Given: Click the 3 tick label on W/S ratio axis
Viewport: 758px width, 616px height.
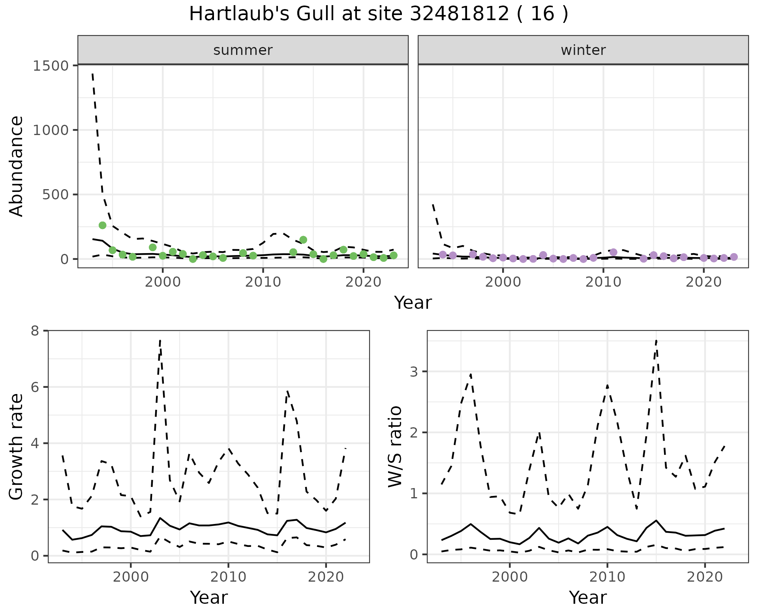Looking at the screenshot, I should point(415,372).
